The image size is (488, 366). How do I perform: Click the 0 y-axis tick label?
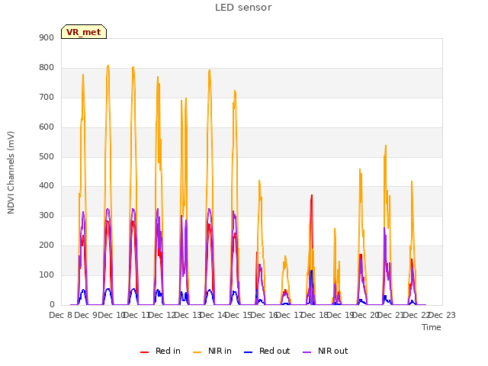coord(52,304)
